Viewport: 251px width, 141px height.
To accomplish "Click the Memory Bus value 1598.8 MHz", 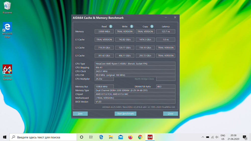I will 104,87.
